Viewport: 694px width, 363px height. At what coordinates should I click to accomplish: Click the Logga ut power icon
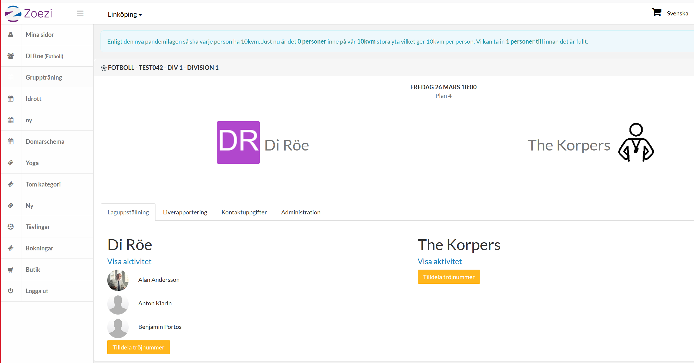tap(11, 291)
